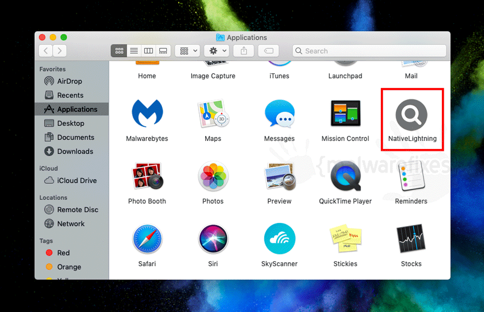Open the Safari app icon

point(147,238)
